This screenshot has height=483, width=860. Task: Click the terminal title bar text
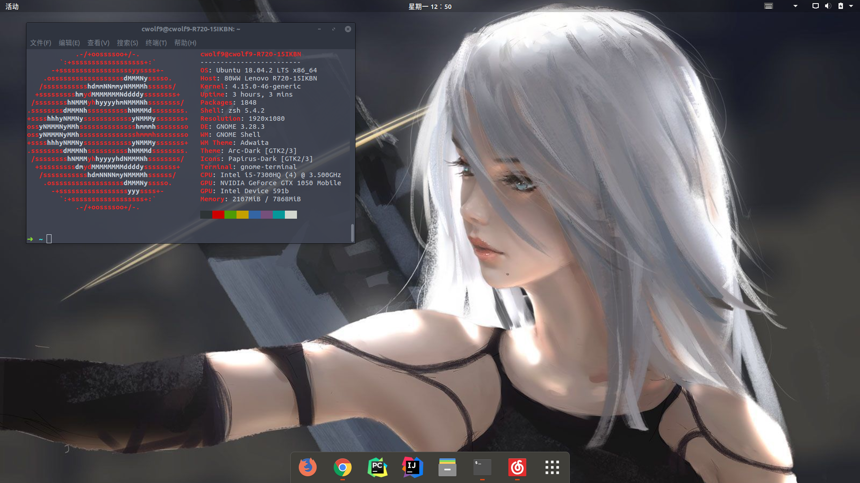(x=191, y=29)
